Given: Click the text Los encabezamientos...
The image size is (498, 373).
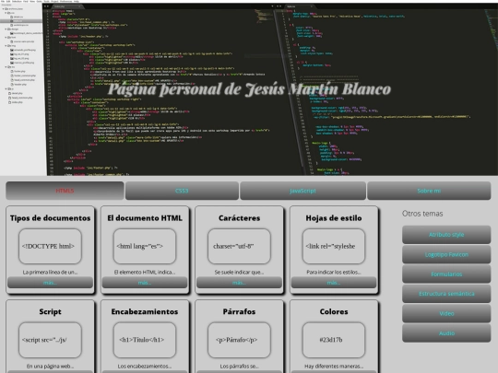Looking at the screenshot, I should (145, 366).
